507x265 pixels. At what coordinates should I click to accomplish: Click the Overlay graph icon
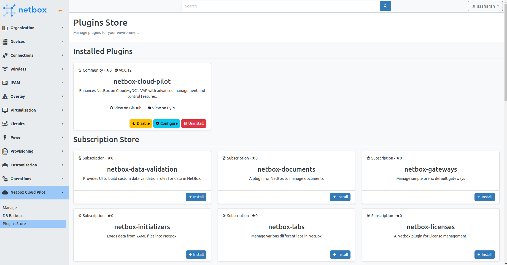pyautogui.click(x=5, y=96)
